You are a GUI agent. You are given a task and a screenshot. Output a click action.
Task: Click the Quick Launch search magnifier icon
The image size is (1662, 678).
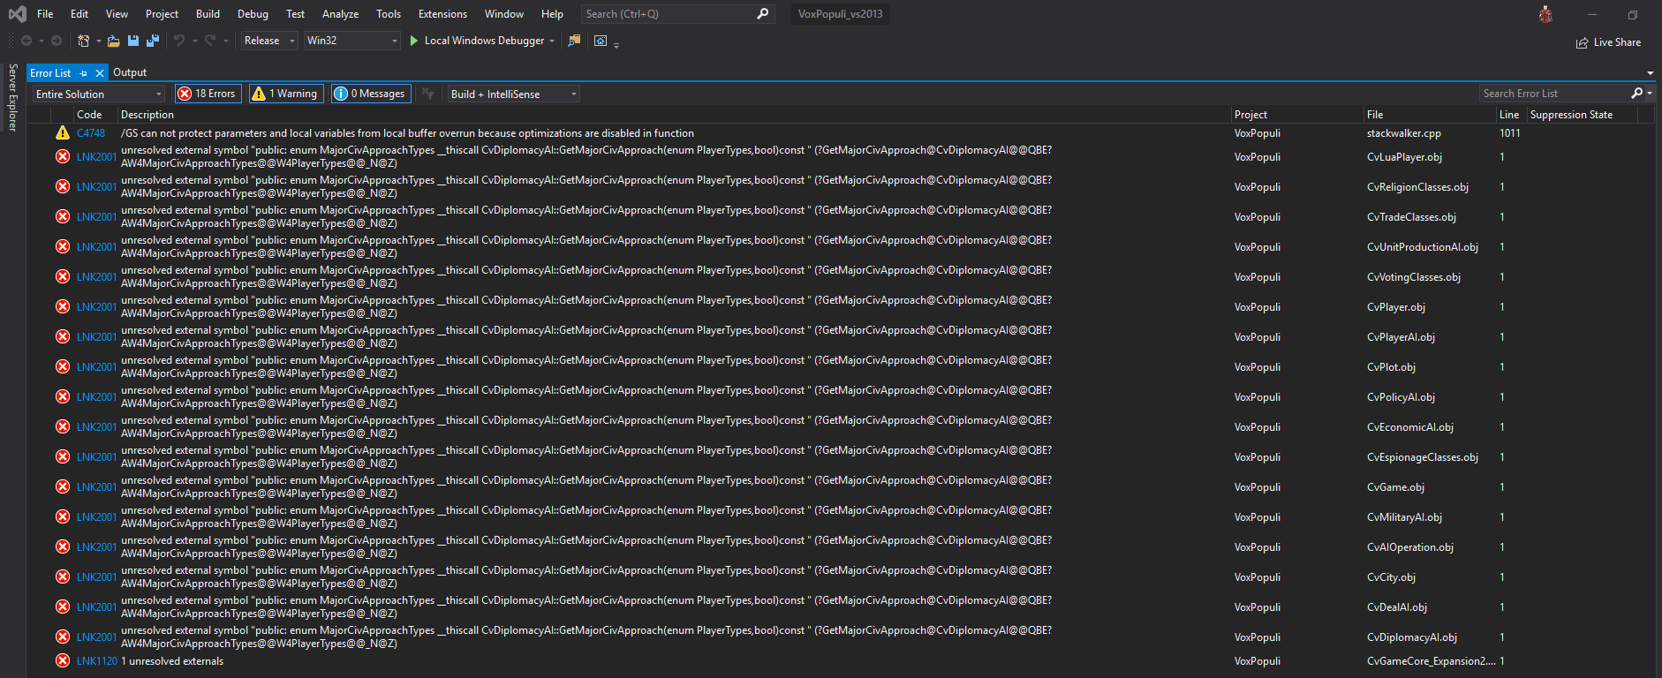pos(763,13)
